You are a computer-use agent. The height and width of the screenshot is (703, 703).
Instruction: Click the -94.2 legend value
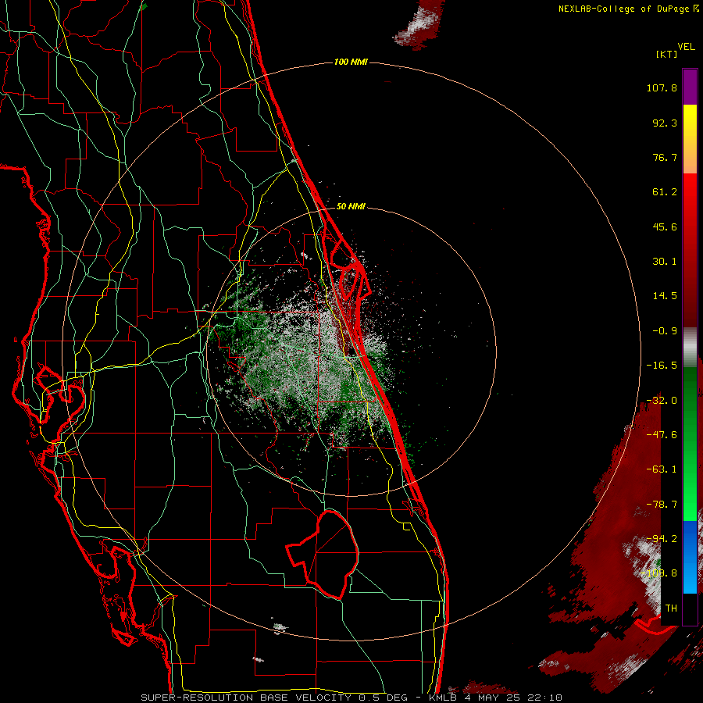tap(662, 538)
